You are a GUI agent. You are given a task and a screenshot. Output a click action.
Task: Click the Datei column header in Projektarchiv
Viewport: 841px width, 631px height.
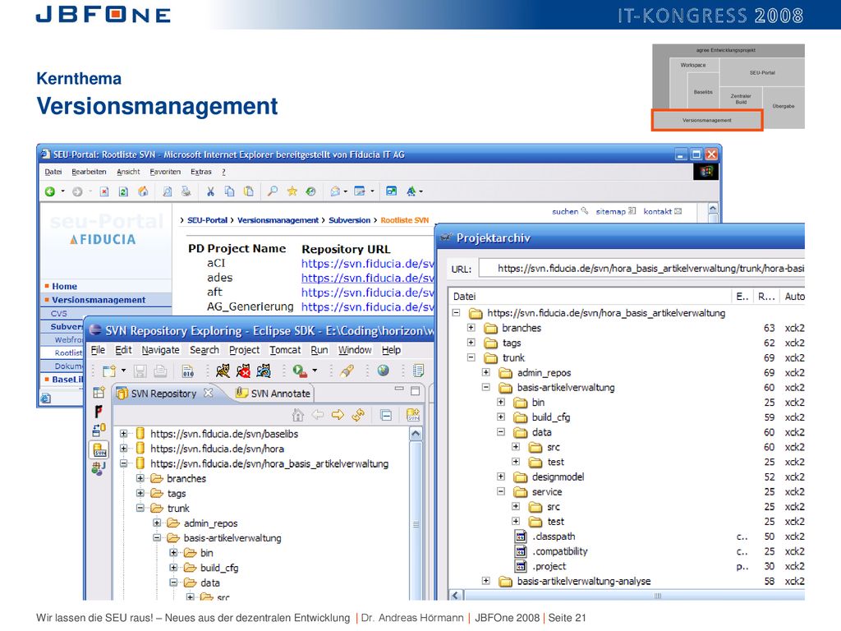click(x=590, y=296)
